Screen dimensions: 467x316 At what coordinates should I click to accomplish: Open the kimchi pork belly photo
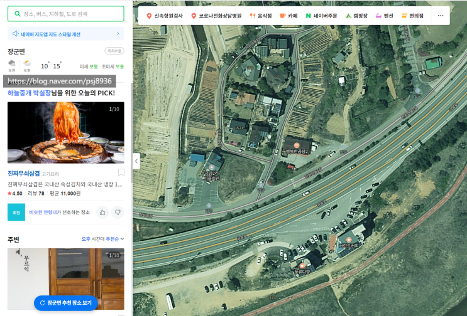(x=66, y=132)
